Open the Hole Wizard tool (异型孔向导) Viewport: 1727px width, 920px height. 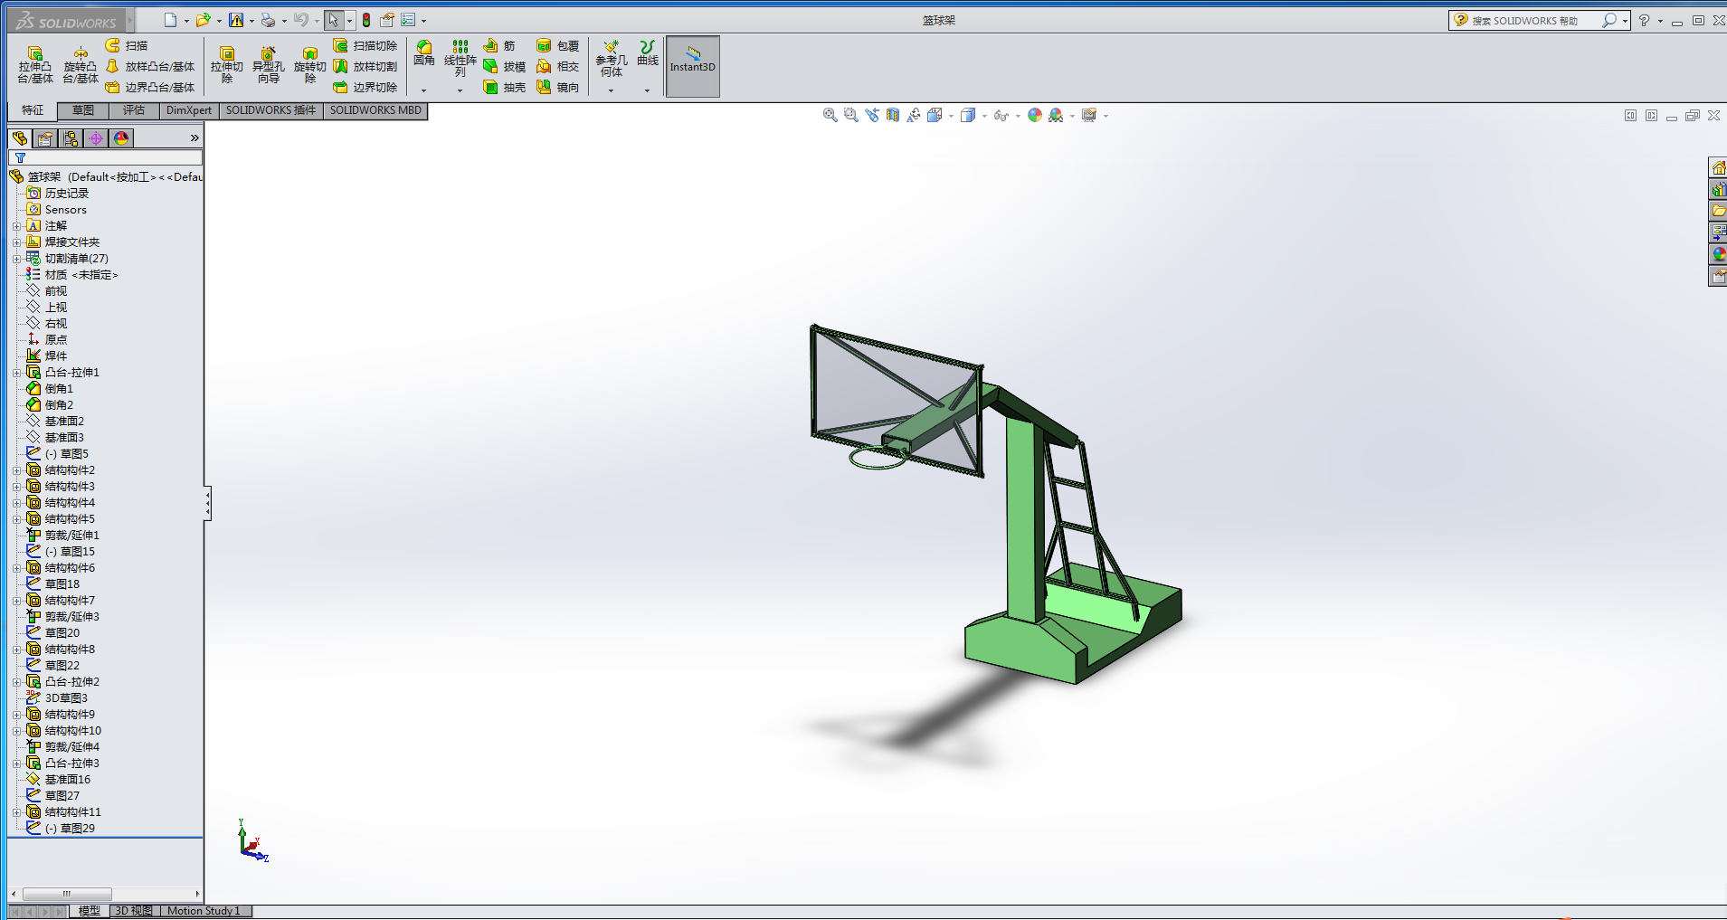(x=269, y=65)
